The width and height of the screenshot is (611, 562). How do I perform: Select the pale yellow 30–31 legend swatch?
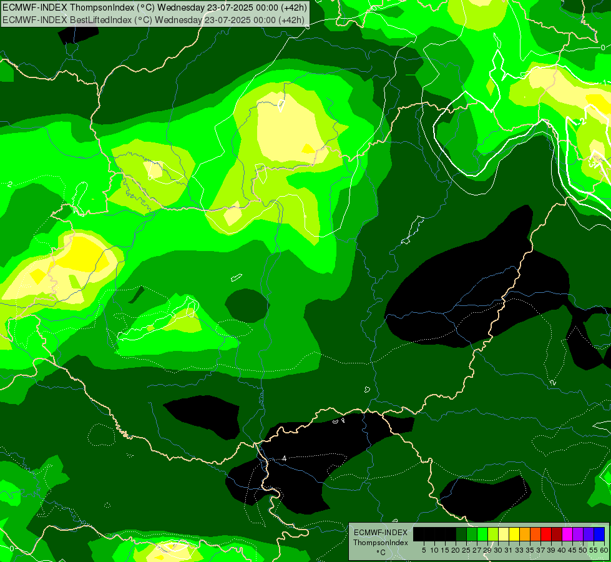(504, 534)
